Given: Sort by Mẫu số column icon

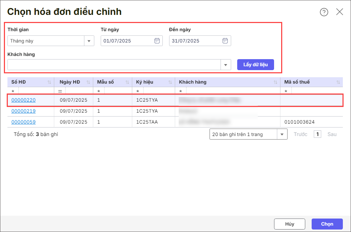Looking at the screenshot, I should coord(127,82).
